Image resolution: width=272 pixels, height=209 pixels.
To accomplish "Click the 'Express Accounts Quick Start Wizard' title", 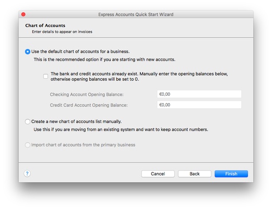I will (136, 15).
